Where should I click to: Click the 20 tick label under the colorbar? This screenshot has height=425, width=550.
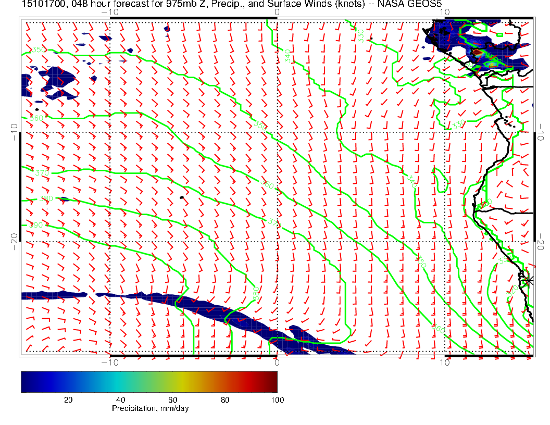click(68, 400)
